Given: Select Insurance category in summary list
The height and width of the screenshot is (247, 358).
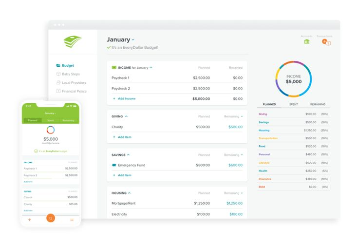Looking at the screenshot, I should click(265, 179).
